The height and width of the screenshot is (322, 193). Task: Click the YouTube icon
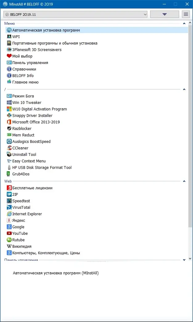pyautogui.click(x=9, y=234)
